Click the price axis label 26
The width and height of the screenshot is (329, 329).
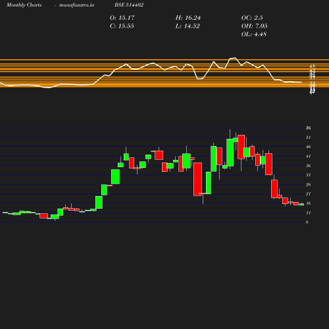click(309, 185)
